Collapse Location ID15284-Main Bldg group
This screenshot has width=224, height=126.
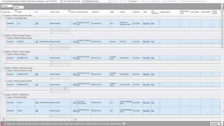pyautogui.click(x=5, y=18)
